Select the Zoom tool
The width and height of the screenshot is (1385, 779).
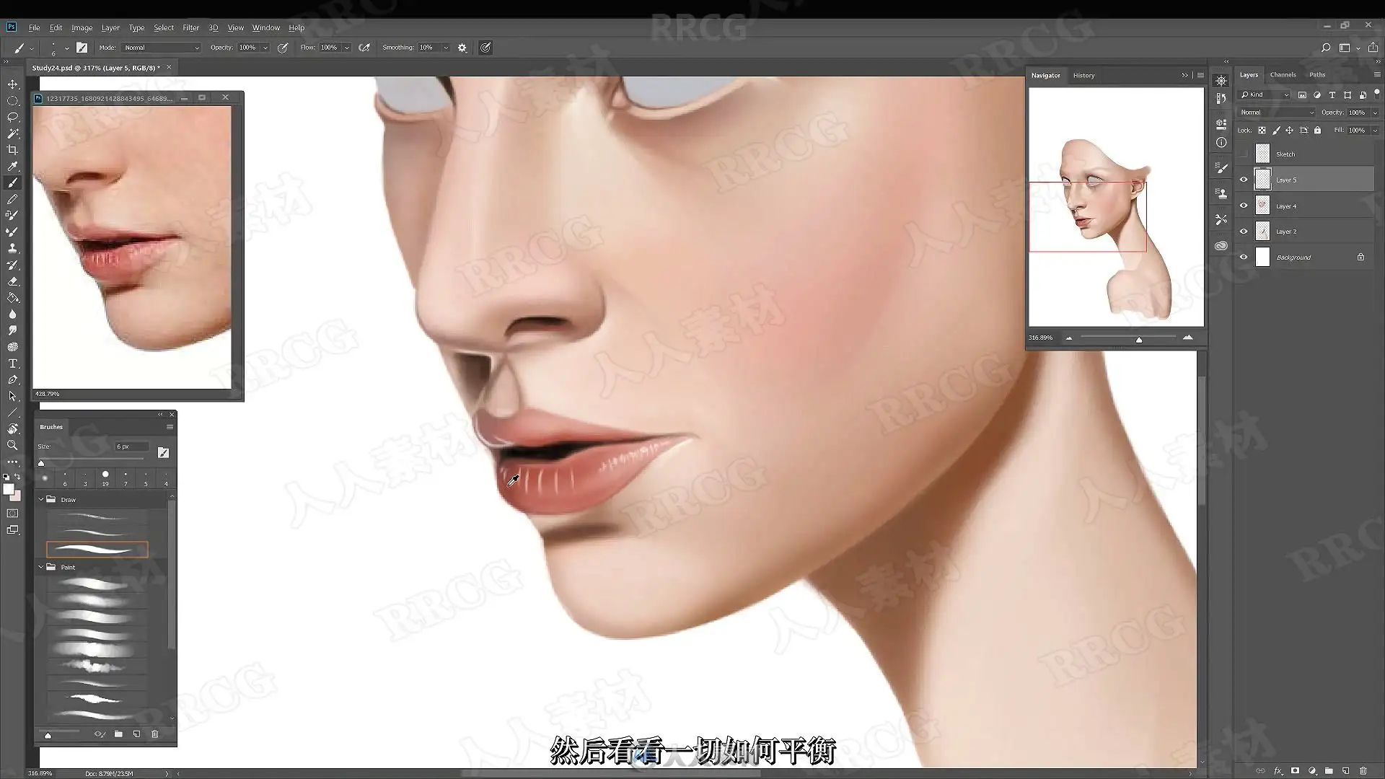coord(12,445)
